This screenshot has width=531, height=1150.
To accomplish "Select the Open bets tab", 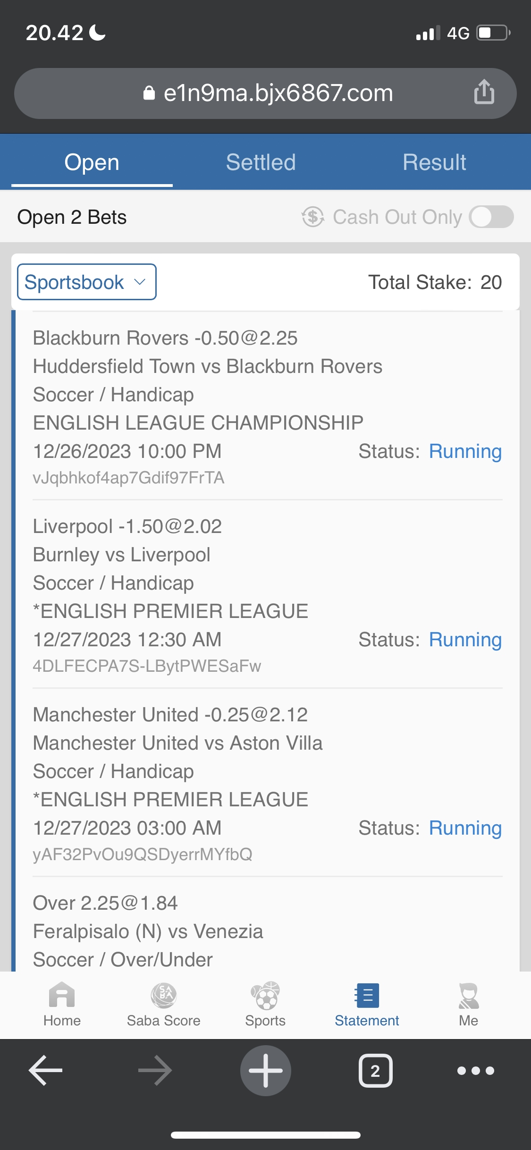I will click(92, 162).
